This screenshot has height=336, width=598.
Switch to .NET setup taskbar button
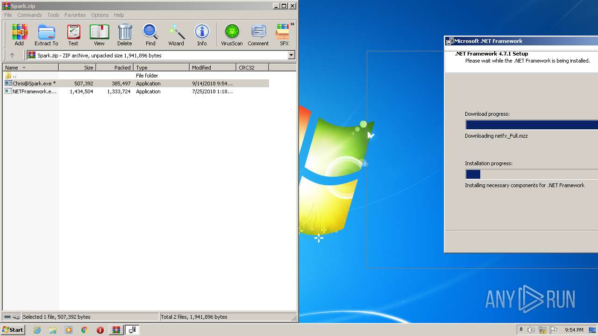(132, 330)
